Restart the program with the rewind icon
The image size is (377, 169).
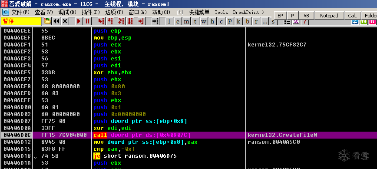[x=56, y=21]
